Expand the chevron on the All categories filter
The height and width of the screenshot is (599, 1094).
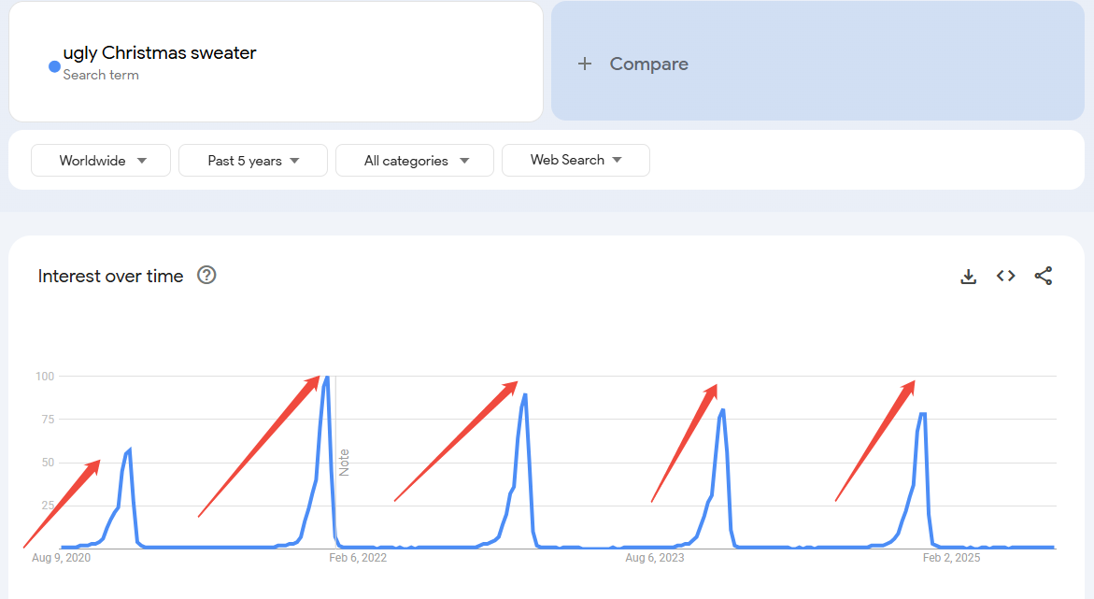click(465, 160)
